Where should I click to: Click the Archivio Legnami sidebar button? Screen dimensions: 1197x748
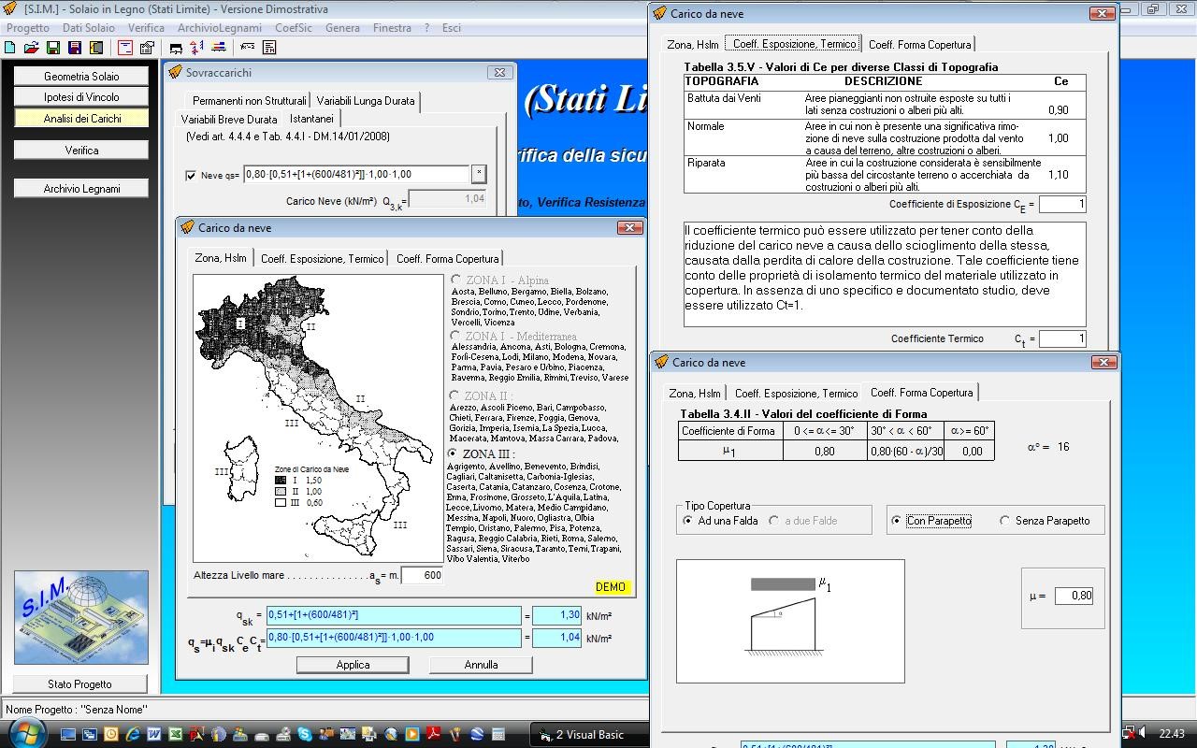pos(81,189)
